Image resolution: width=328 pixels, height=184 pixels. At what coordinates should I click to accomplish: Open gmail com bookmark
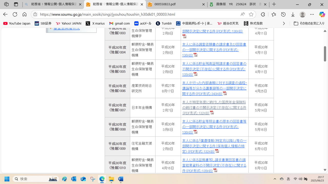point(119,23)
